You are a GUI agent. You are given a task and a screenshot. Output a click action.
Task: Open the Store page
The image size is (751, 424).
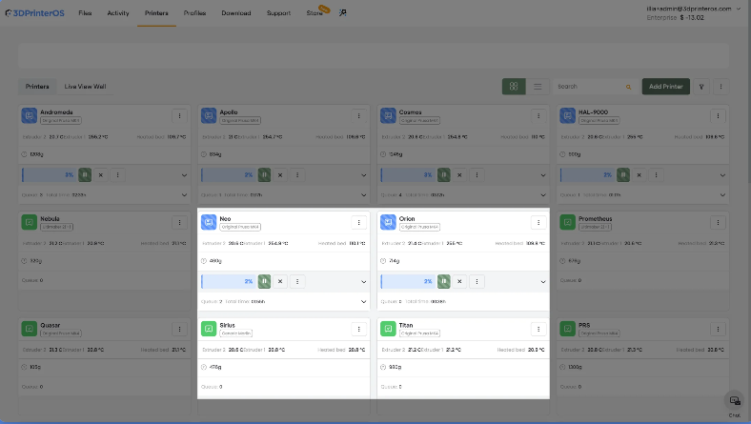(315, 13)
